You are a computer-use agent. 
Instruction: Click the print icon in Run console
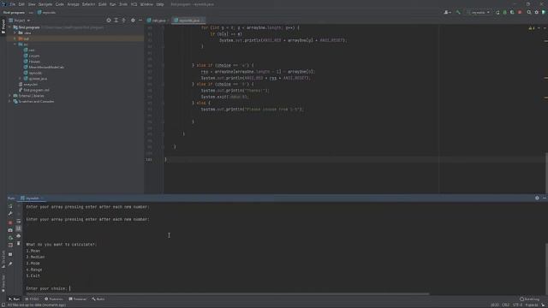(19, 236)
